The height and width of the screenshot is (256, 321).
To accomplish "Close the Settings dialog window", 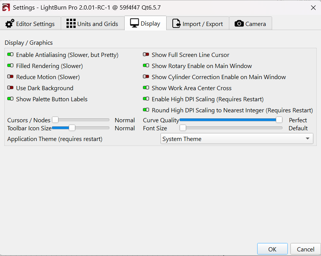I will click(313, 8).
